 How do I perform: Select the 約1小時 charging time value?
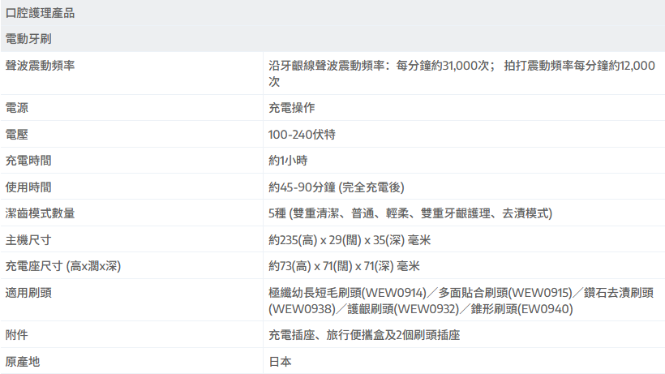coord(288,161)
